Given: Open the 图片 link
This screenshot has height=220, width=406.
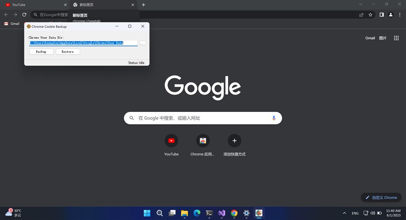Looking at the screenshot, I should pos(382,38).
